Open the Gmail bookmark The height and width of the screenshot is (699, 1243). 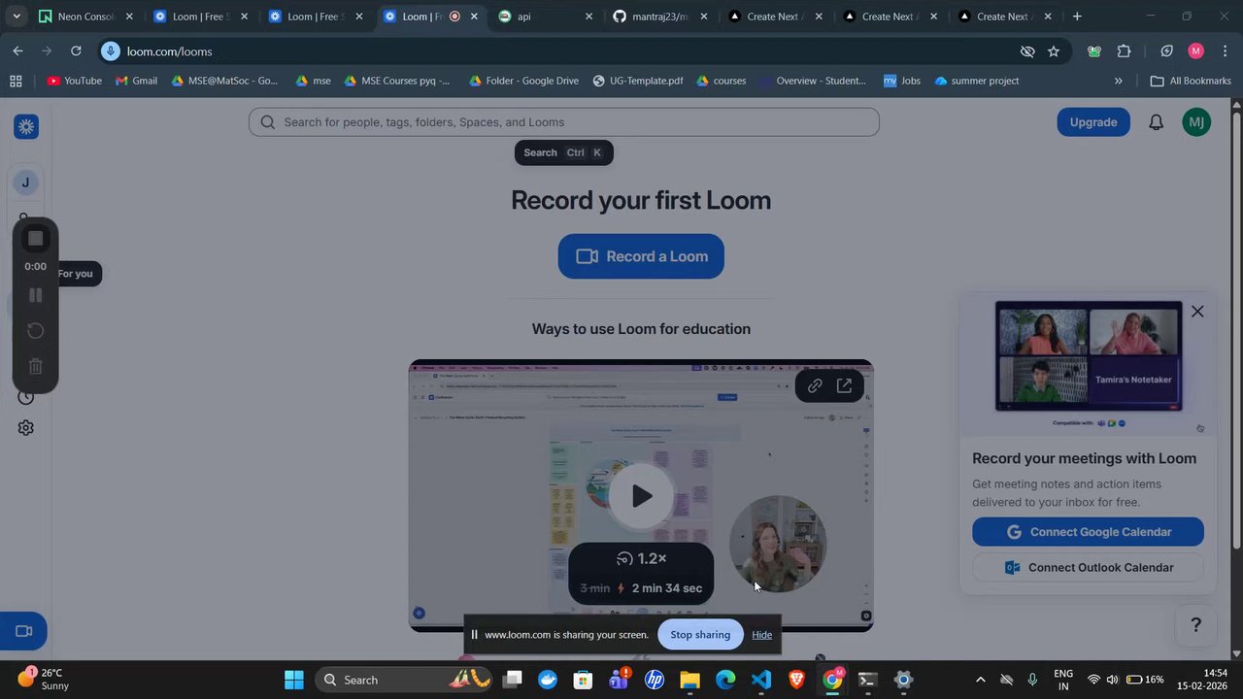point(136,81)
